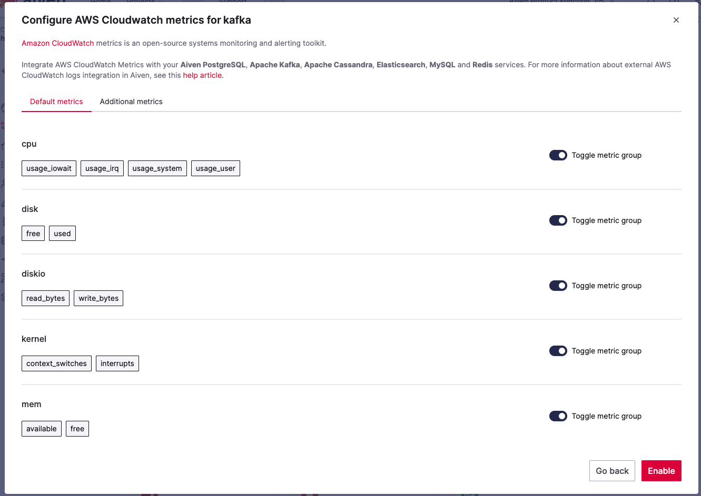Toggle the cpu metric group switch
The width and height of the screenshot is (701, 496).
(x=558, y=155)
